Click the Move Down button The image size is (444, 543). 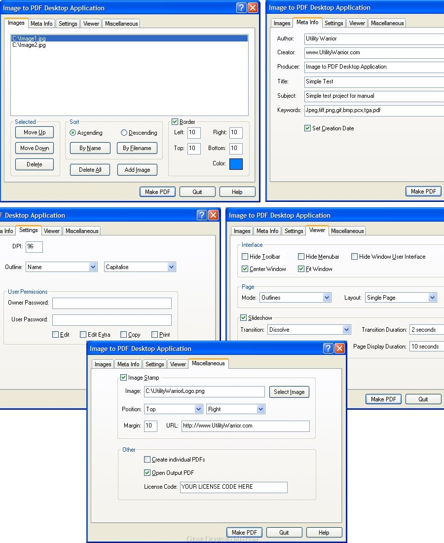click(35, 148)
